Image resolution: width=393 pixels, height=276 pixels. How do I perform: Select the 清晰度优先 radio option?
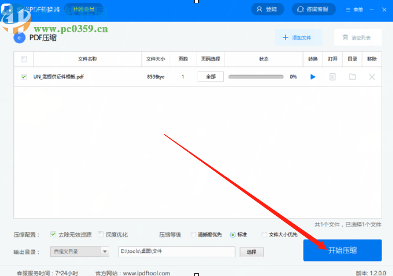tap(193, 235)
